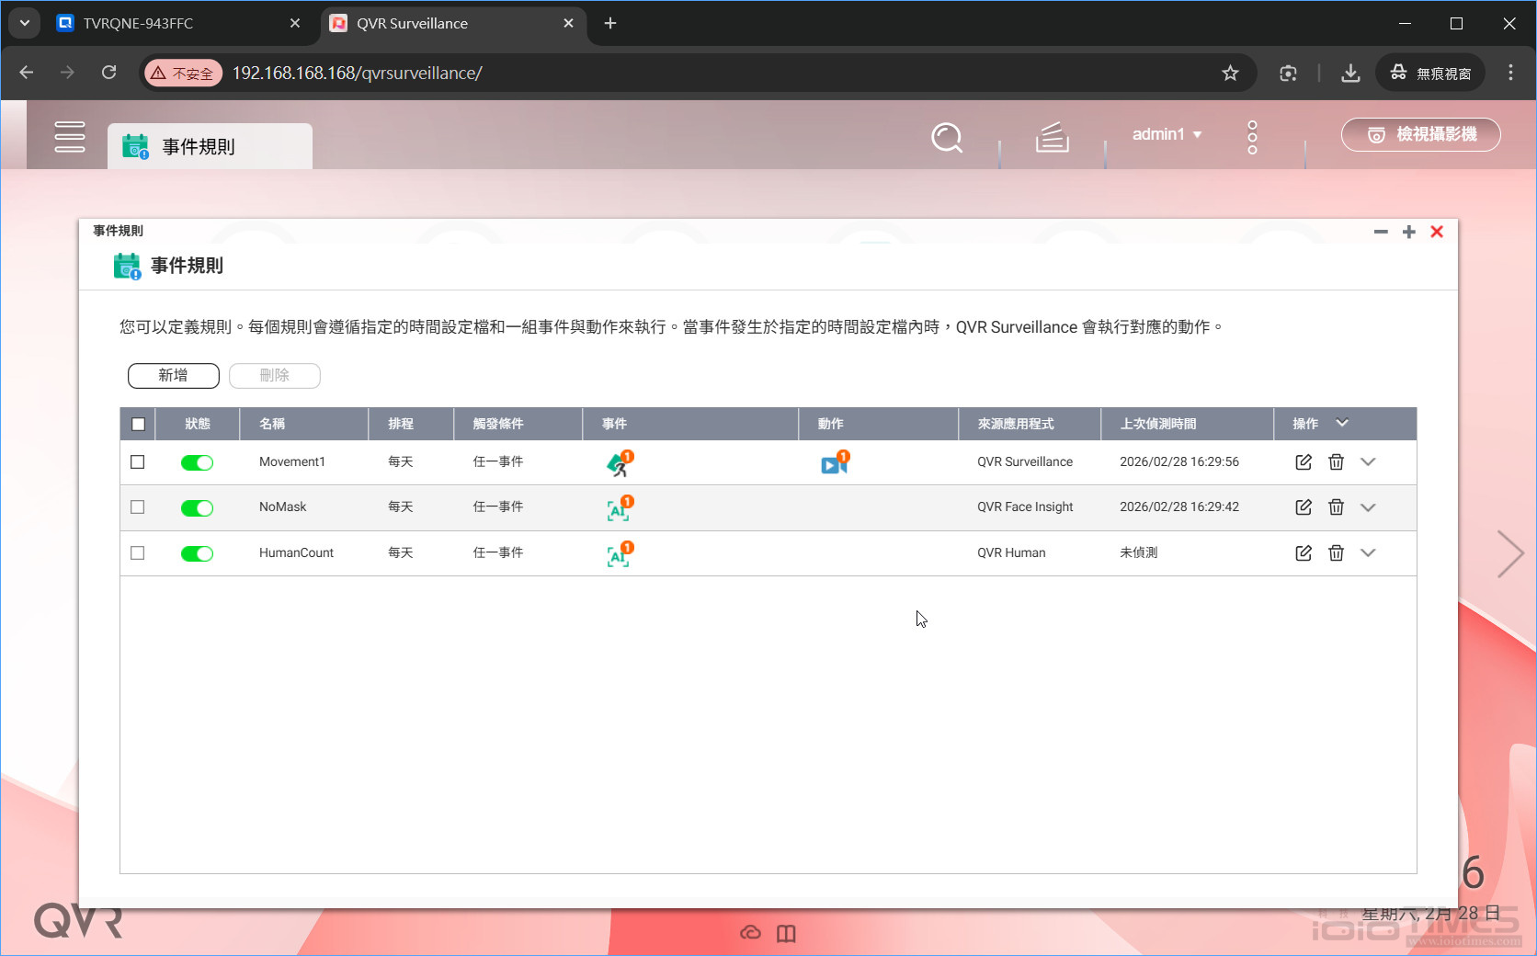This screenshot has height=956, width=1537.
Task: Edit the HumanCount rule using pencil icon
Action: 1303,553
